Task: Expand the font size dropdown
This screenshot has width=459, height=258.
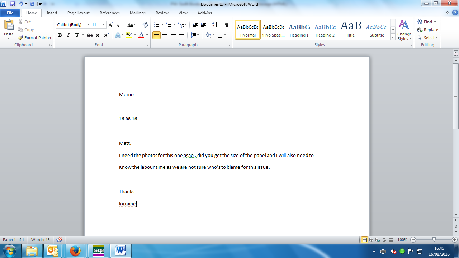Action: tap(104, 25)
